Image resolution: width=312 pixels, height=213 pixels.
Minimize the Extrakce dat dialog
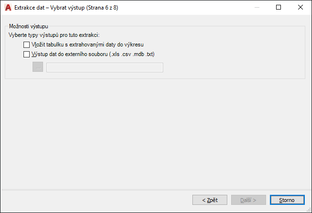tap(256, 8)
